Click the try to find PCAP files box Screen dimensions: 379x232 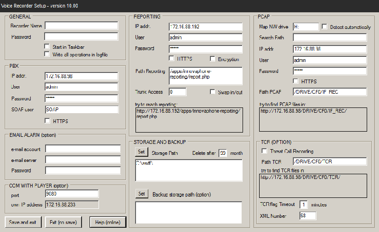click(x=313, y=120)
